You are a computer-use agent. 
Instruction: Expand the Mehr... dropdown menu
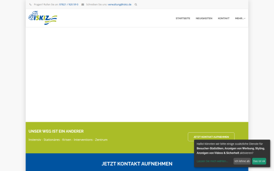coord(240,18)
